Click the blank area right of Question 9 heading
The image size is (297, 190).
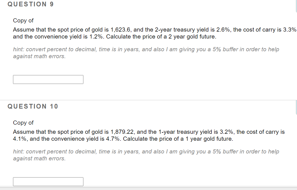pyautogui.click(x=166, y=4)
